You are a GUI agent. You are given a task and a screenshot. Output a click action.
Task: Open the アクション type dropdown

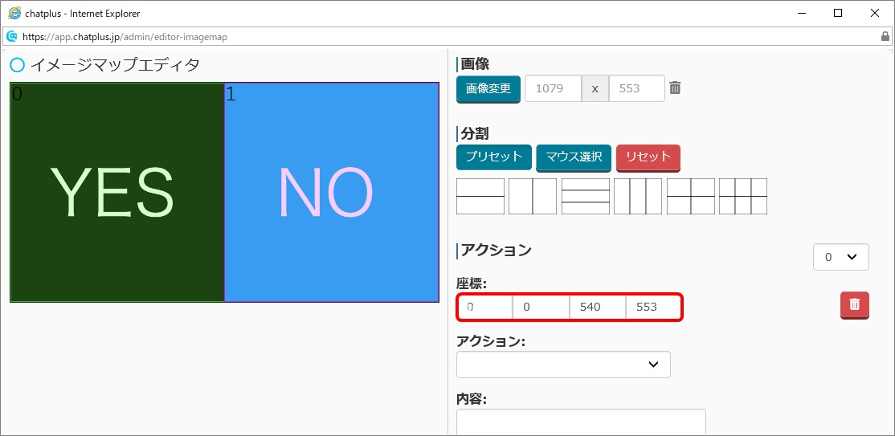tap(563, 364)
